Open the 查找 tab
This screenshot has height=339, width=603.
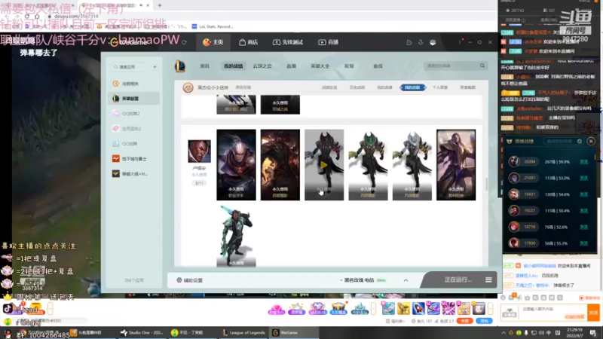(378, 66)
